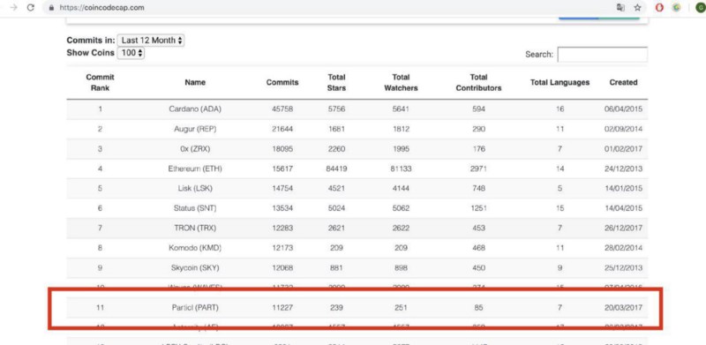Click Augur's created date 02/09/2014
This screenshot has height=345, width=706.
tap(624, 129)
